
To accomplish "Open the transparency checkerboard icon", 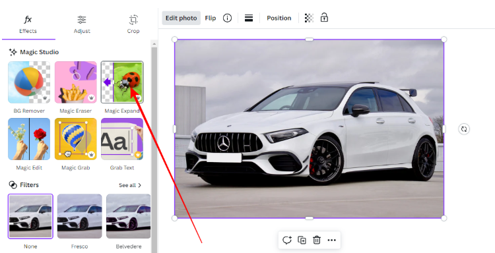I will [309, 18].
